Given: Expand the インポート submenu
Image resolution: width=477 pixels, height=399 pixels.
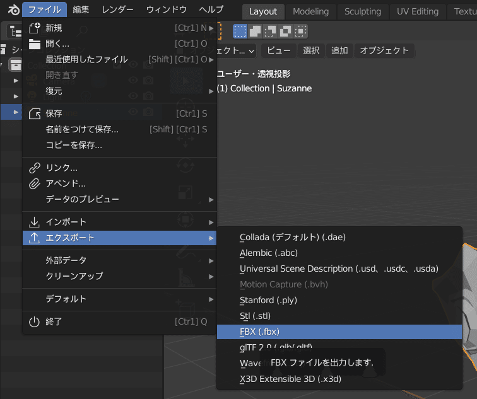Looking at the screenshot, I should click(119, 222).
